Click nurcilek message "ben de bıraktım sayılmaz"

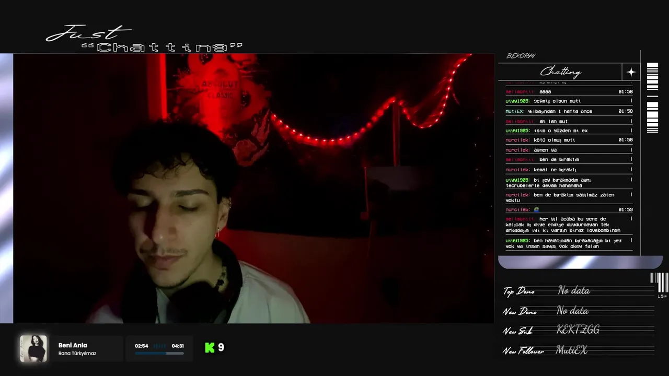click(560, 197)
